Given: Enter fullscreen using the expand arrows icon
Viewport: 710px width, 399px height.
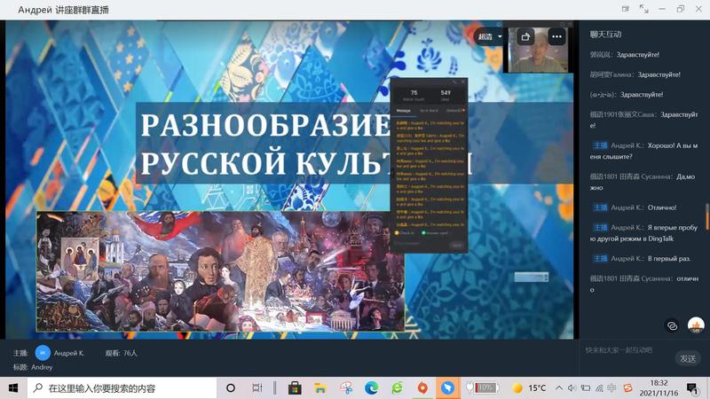Looking at the screenshot, I should [x=643, y=9].
